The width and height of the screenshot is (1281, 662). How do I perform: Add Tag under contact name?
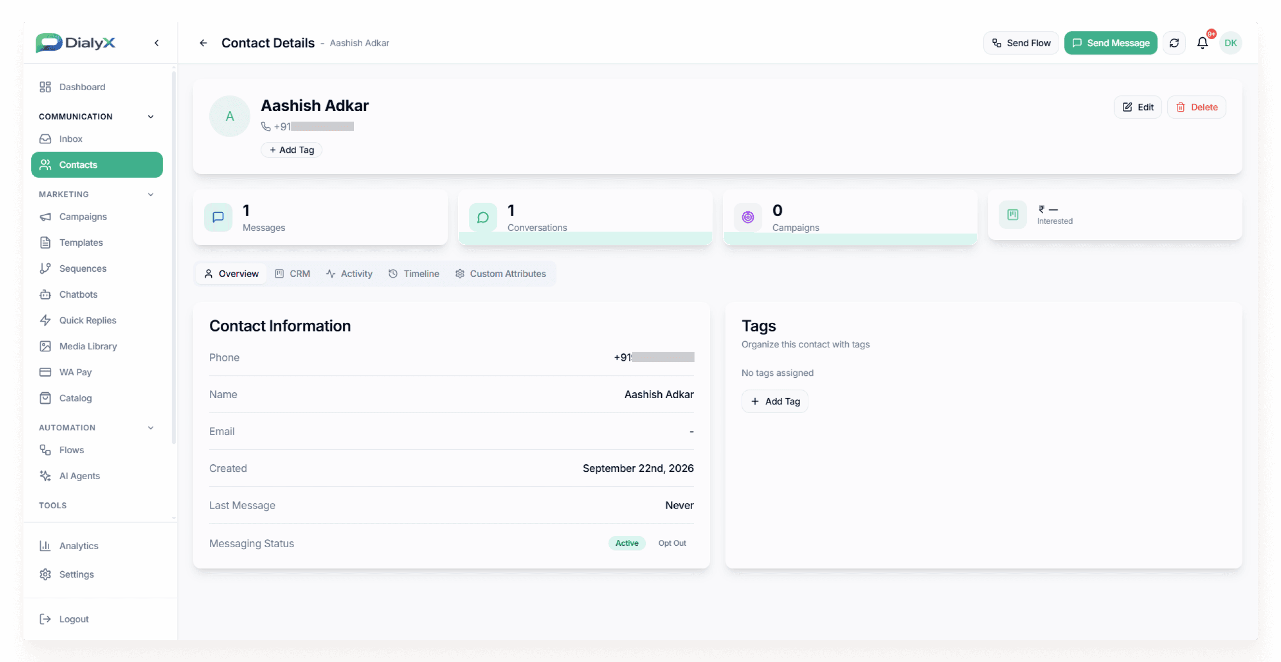[291, 150]
